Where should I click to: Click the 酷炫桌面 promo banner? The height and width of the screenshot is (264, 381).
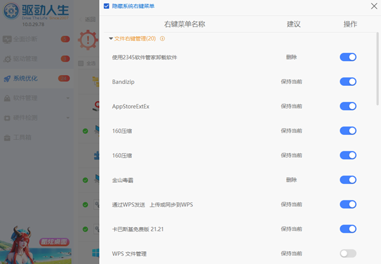point(36,244)
